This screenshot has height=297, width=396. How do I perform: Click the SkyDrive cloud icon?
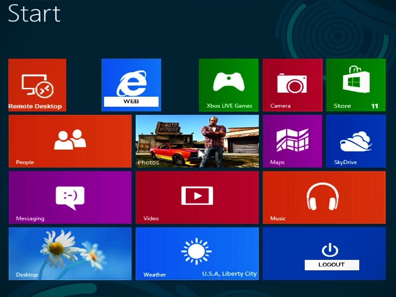click(356, 141)
